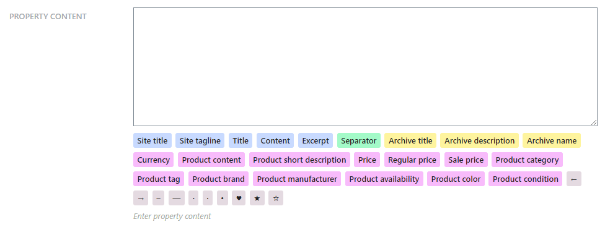Viewport: 605px width, 227px height.
Task: Insert the Archive description tag
Action: (480, 140)
